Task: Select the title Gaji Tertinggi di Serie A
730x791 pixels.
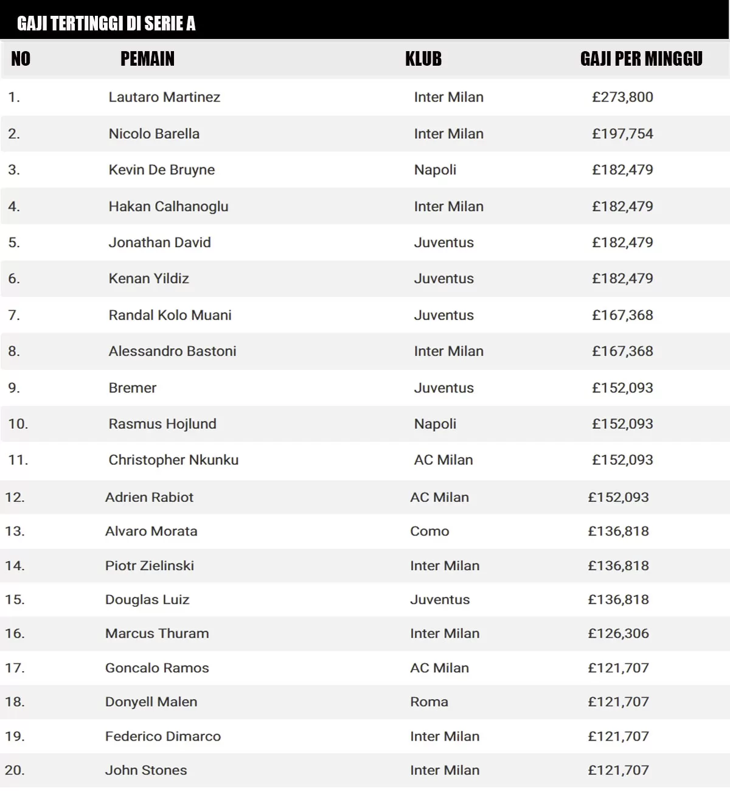Action: tap(106, 24)
